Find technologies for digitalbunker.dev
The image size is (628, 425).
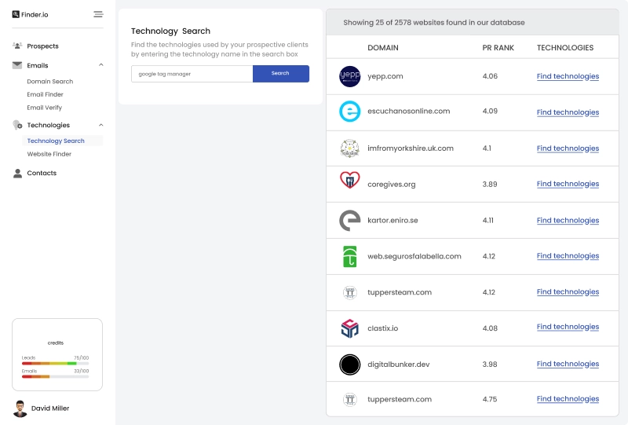tap(568, 365)
